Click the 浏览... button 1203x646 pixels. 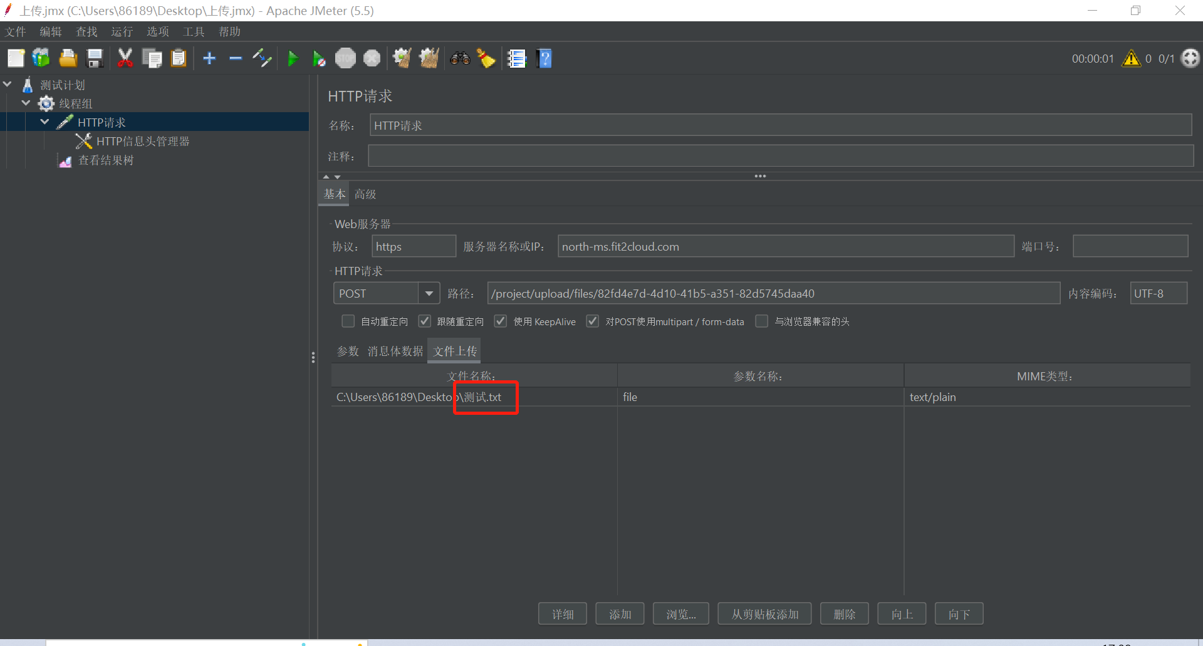680,613
